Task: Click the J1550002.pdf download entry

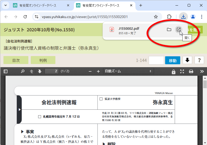Action: click(145, 31)
